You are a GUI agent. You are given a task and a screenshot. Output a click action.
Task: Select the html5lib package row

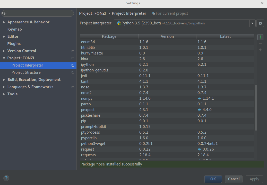[167, 48]
